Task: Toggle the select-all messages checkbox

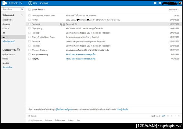Action: tap(29, 10)
